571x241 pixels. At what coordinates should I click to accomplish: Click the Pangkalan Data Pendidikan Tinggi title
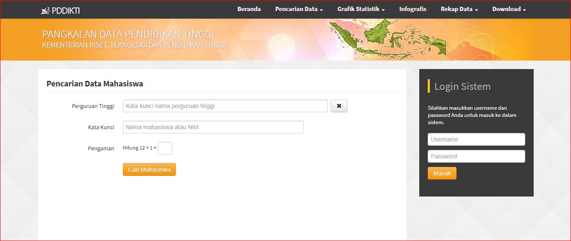click(128, 34)
